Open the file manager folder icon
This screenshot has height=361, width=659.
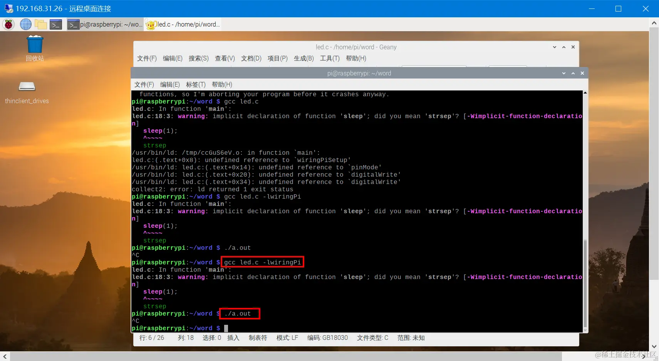[40, 24]
